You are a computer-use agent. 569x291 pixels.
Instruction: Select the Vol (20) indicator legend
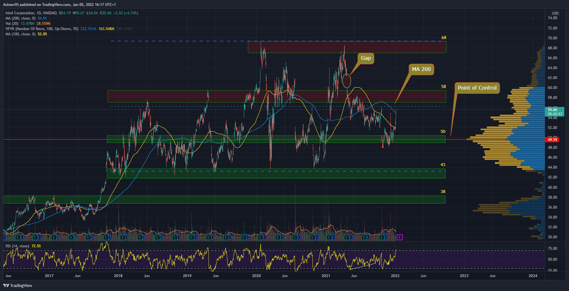[12, 24]
